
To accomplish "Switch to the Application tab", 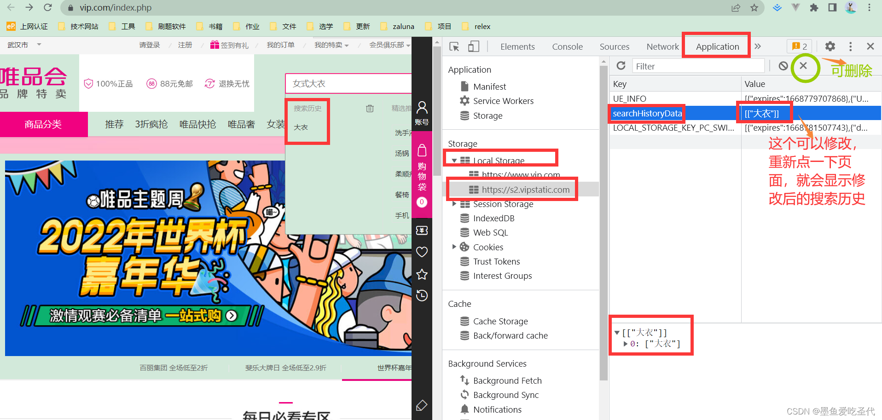I will (x=717, y=46).
